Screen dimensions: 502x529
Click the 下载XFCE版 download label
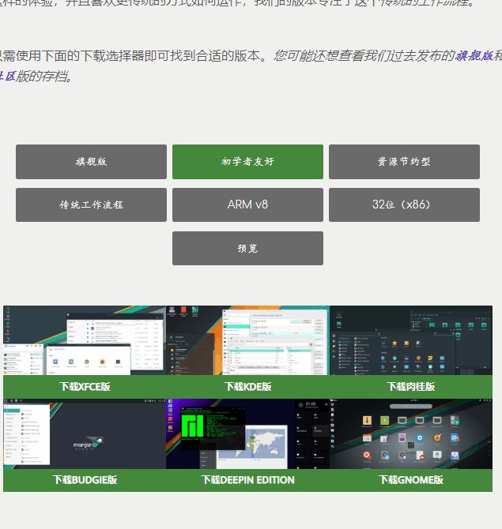85,387
